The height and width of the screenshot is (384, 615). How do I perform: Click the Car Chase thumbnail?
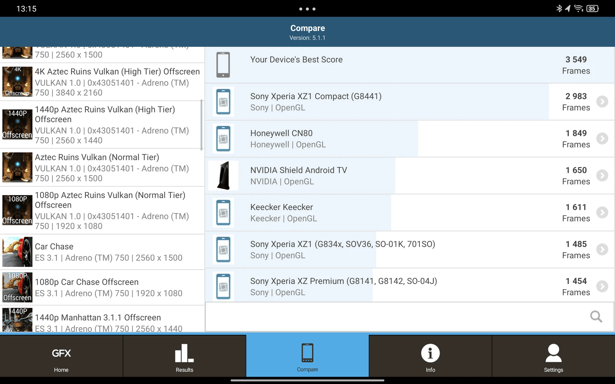pyautogui.click(x=17, y=252)
